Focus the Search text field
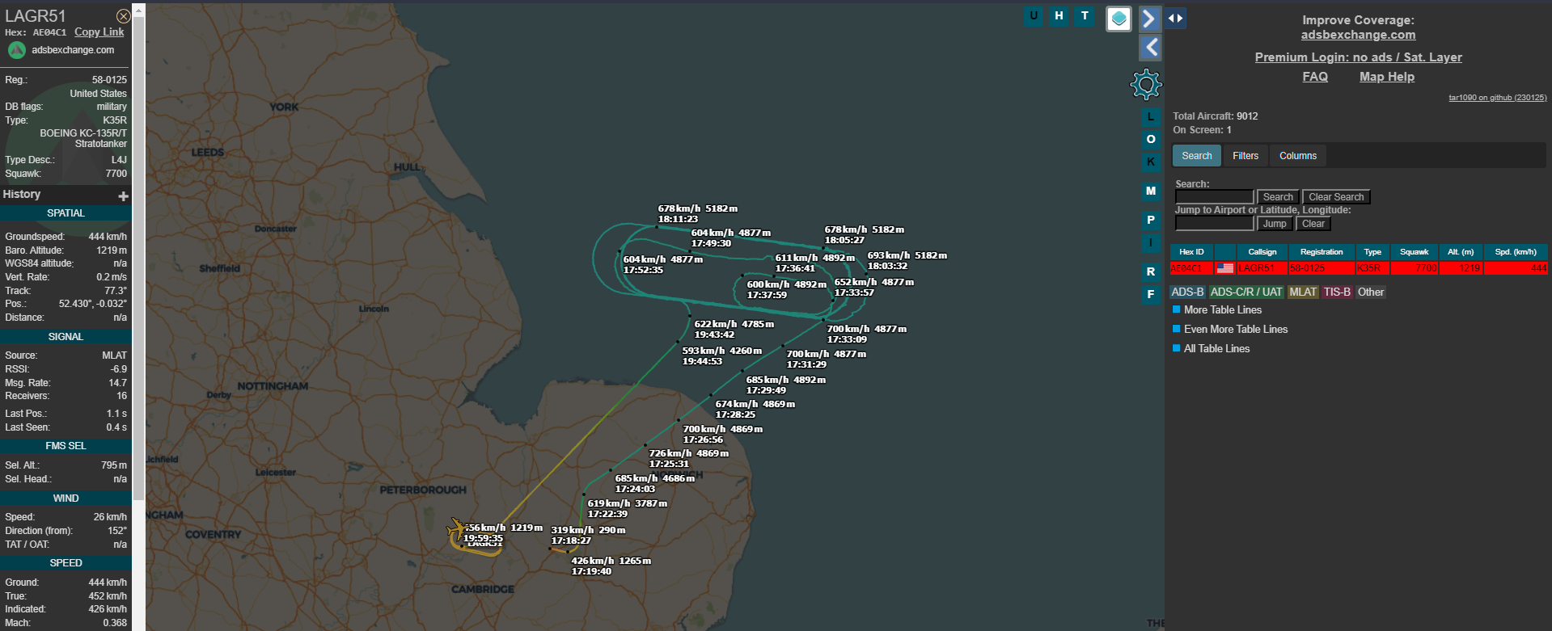 (1214, 197)
